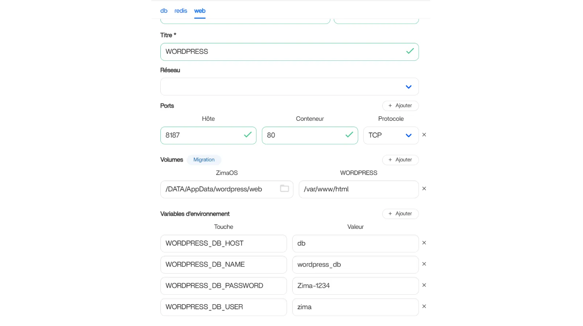583x326 pixels.
Task: Browse folders for the ZimaOS volume path
Action: tap(284, 188)
